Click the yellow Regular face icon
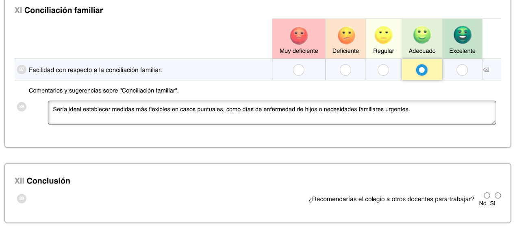Viewport: 517px width, 228px height. (x=383, y=36)
